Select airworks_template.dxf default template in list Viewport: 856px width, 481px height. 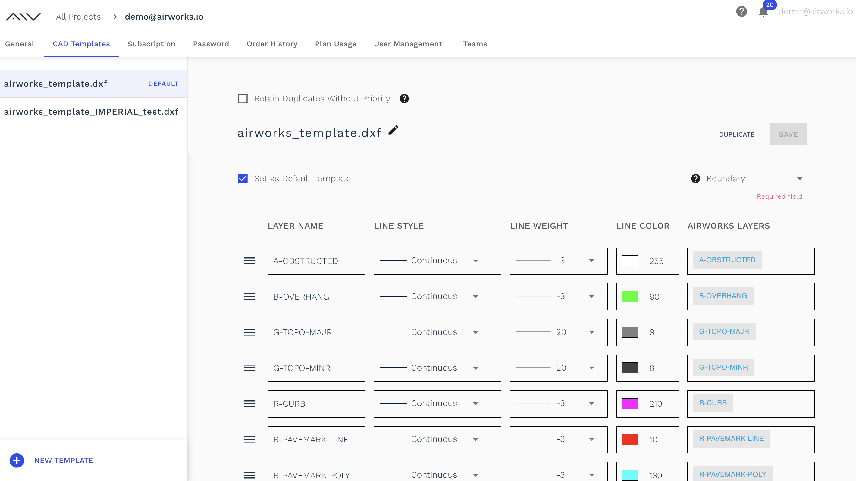94,84
